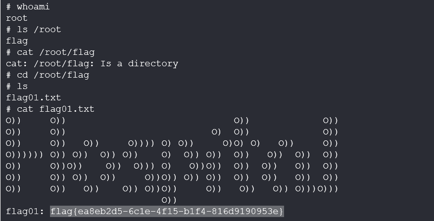
Task: Click the 'flag' directory listing output
Action: (x=17, y=41)
